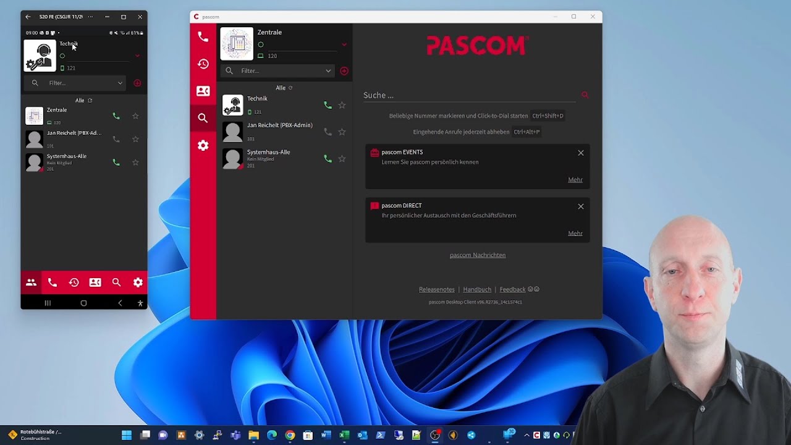The image size is (791, 445).
Task: Open search tab in phone bottom bar
Action: 116,282
